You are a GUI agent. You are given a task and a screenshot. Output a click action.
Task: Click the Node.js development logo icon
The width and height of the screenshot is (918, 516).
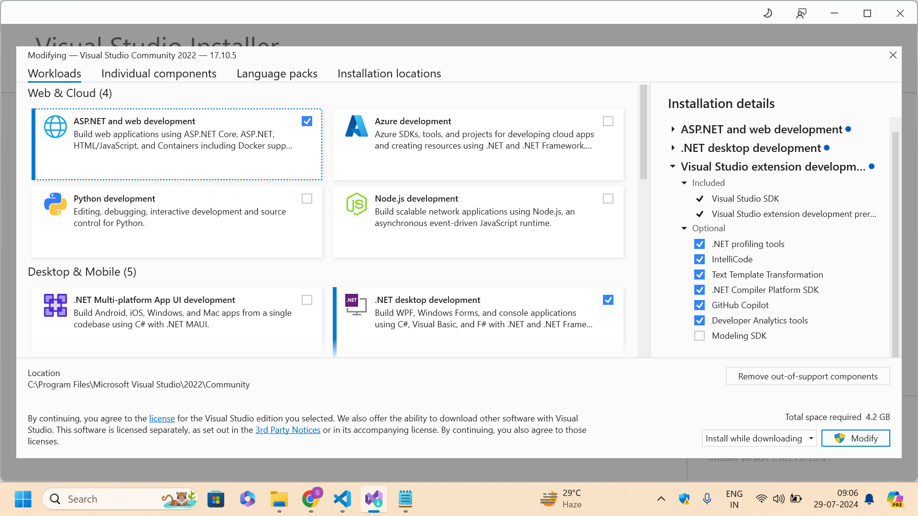point(357,204)
